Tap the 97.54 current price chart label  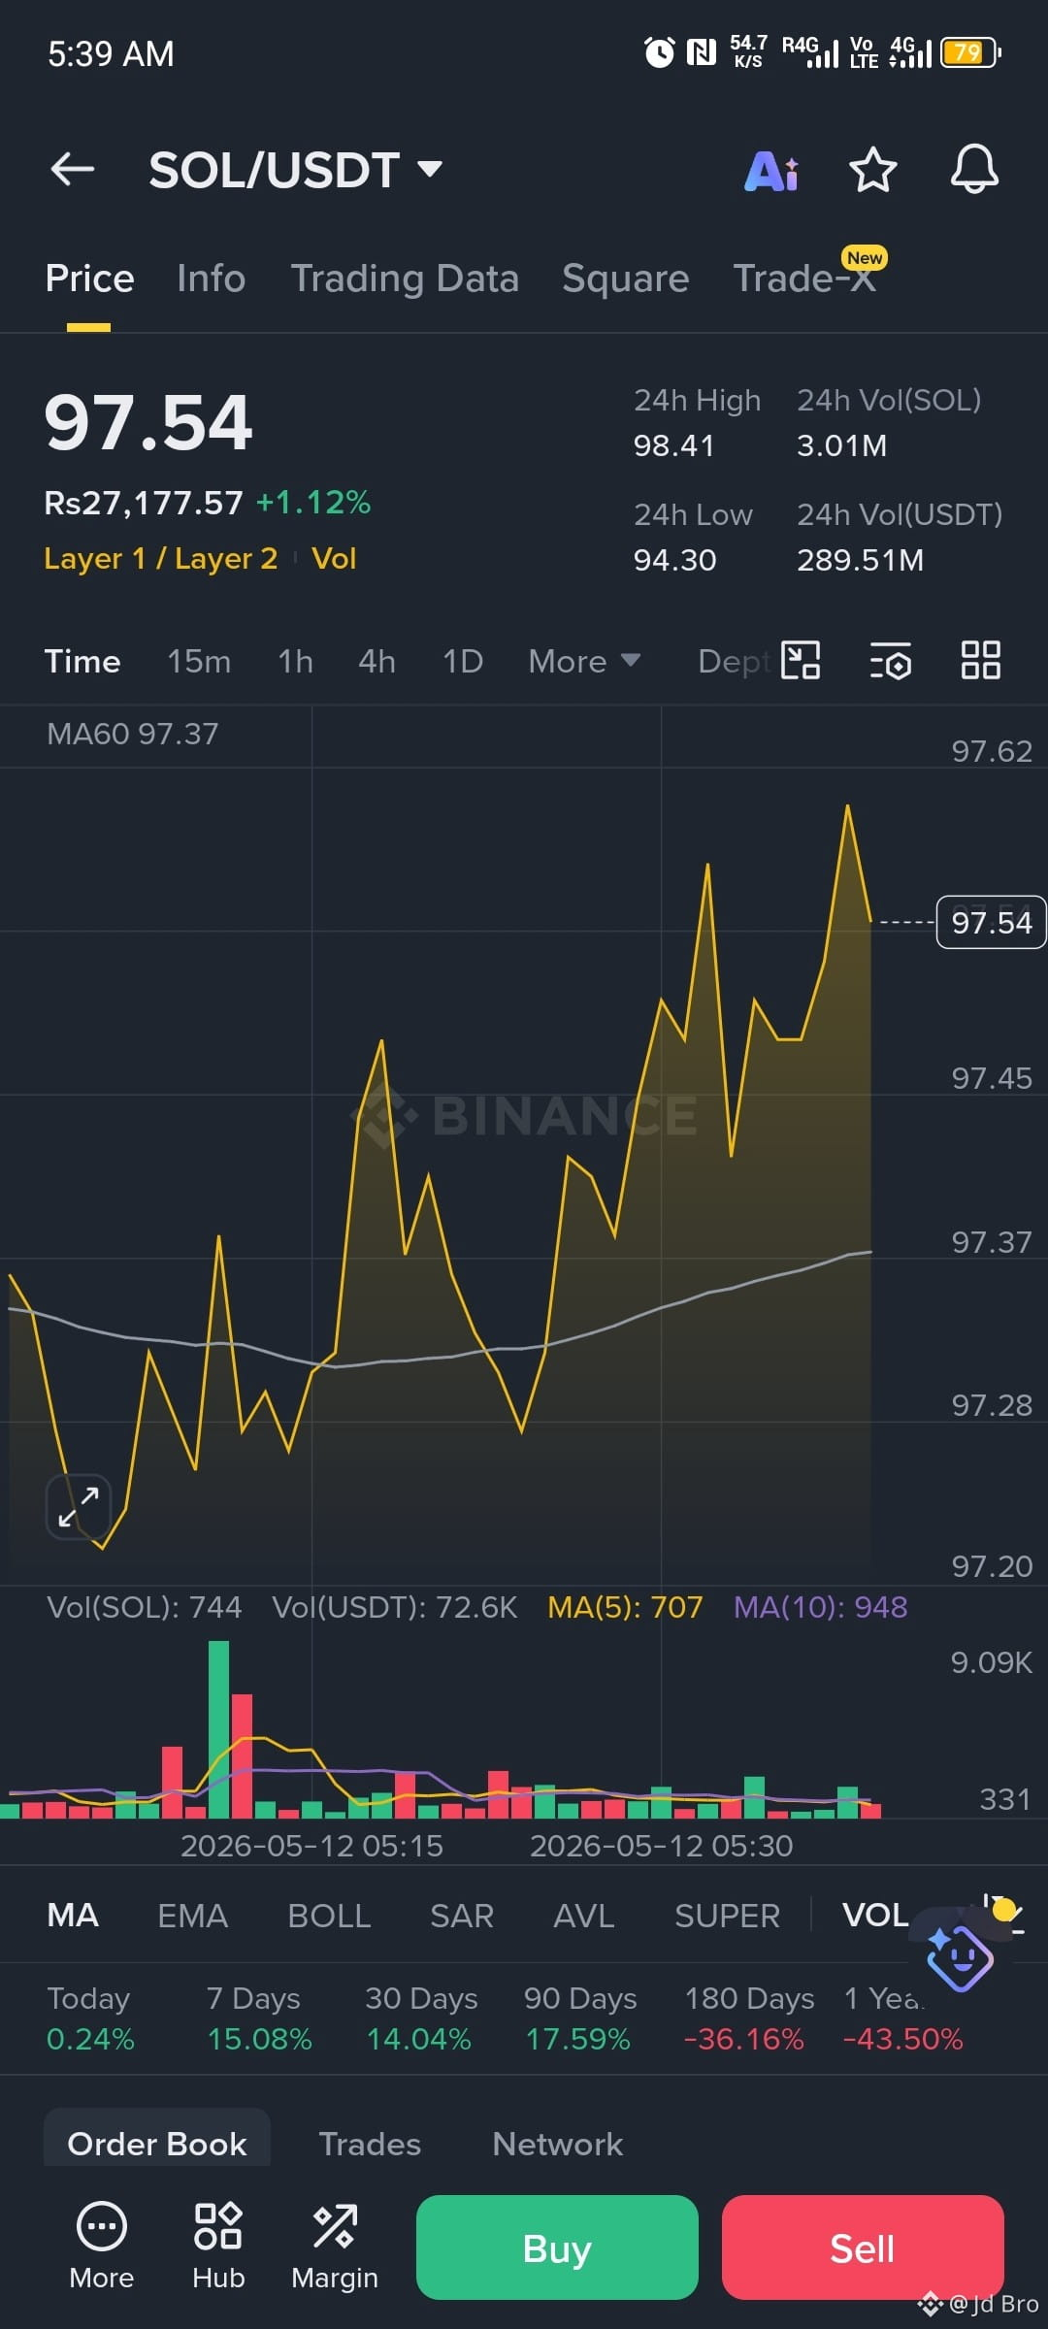[991, 922]
